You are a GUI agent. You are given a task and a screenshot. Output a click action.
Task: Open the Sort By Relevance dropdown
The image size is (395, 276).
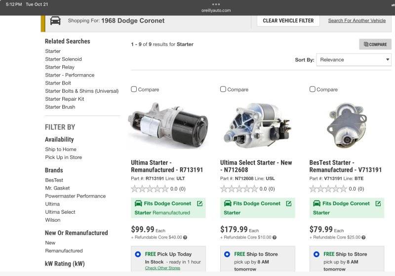[x=354, y=60]
